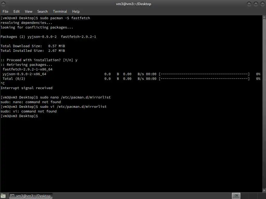Screen dimensions: 266x199
Task: Click the workspace switcher icon in taskbar
Action: pyautogui.click(x=236, y=196)
